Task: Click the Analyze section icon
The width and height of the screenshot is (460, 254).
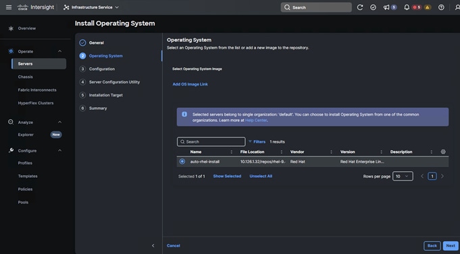Action: (11, 122)
